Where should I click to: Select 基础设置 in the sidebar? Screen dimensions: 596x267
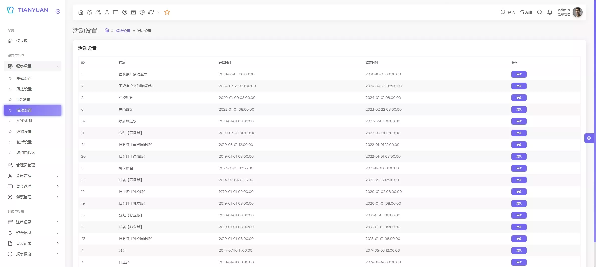[x=24, y=78]
